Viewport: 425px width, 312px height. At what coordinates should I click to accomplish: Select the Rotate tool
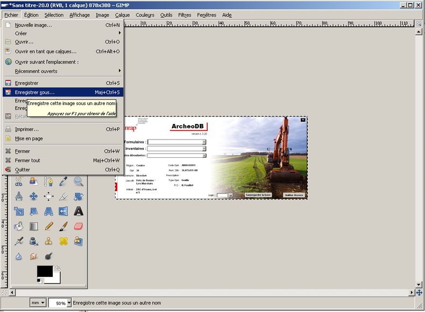coord(79,196)
